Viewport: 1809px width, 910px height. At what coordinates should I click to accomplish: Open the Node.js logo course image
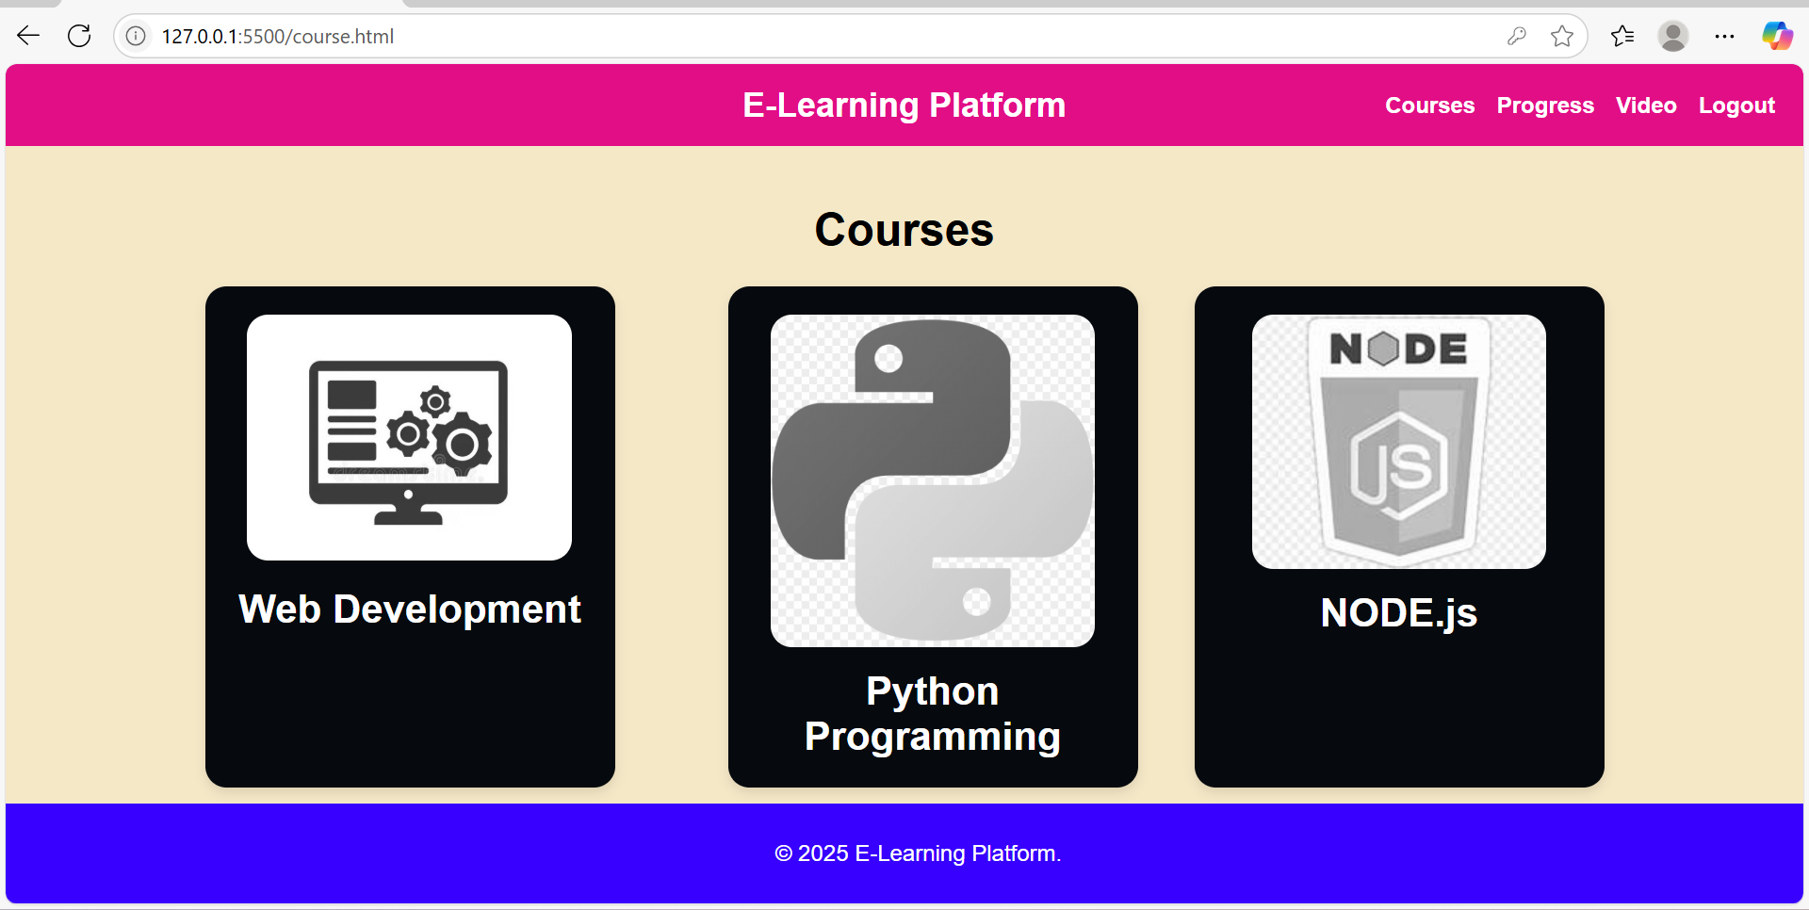tap(1399, 442)
